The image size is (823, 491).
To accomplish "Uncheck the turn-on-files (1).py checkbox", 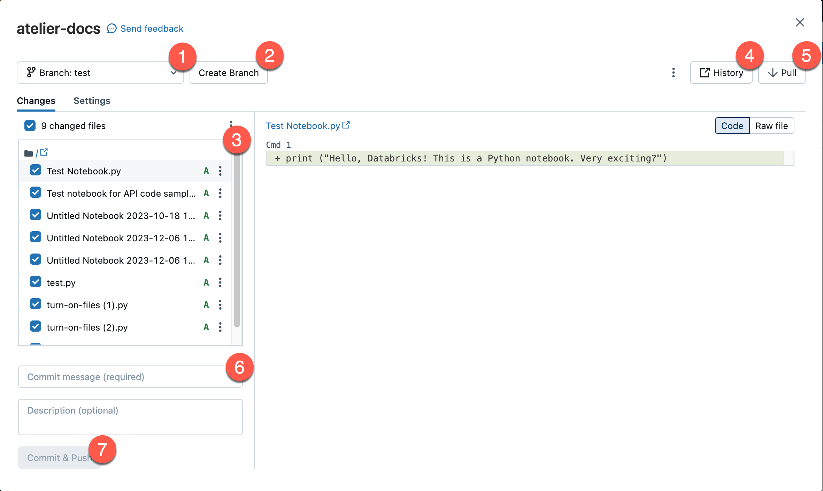I will [x=35, y=304].
